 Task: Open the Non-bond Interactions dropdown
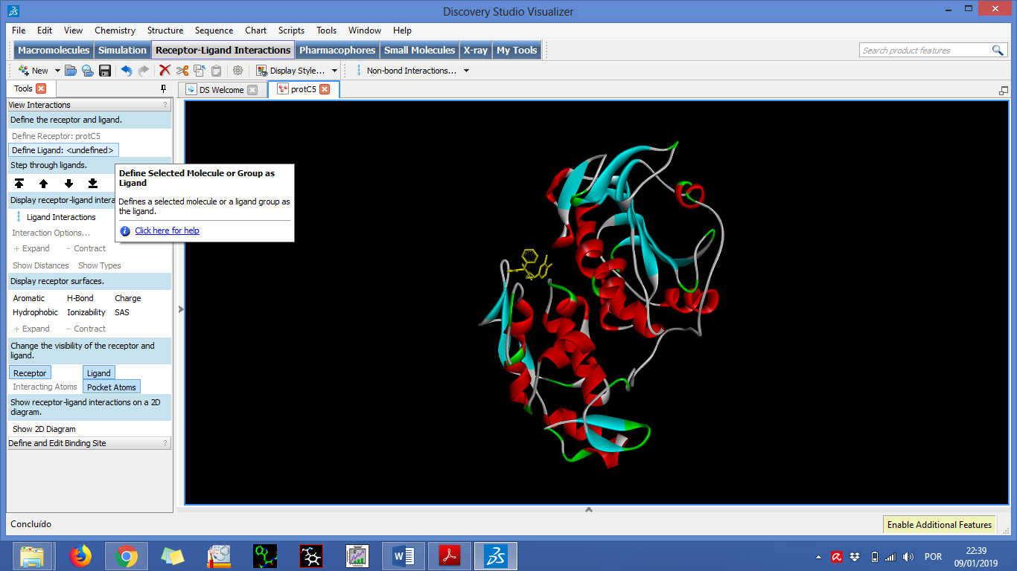click(x=466, y=70)
